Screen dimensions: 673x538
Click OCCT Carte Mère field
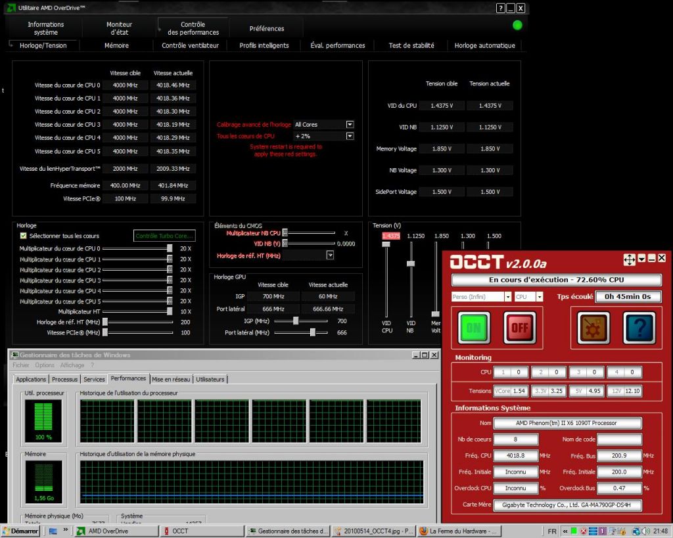point(567,505)
